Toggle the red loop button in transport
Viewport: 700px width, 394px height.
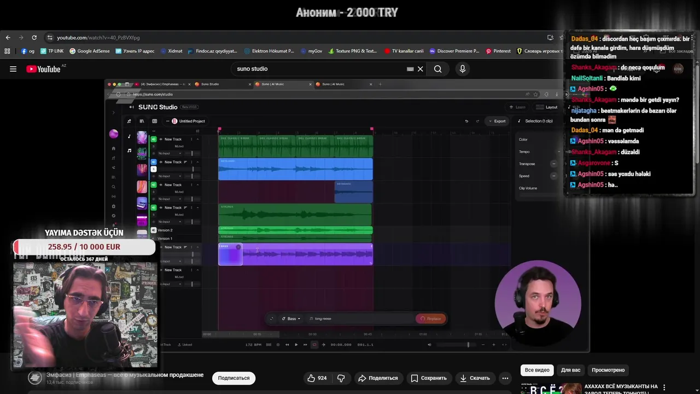coord(314,345)
